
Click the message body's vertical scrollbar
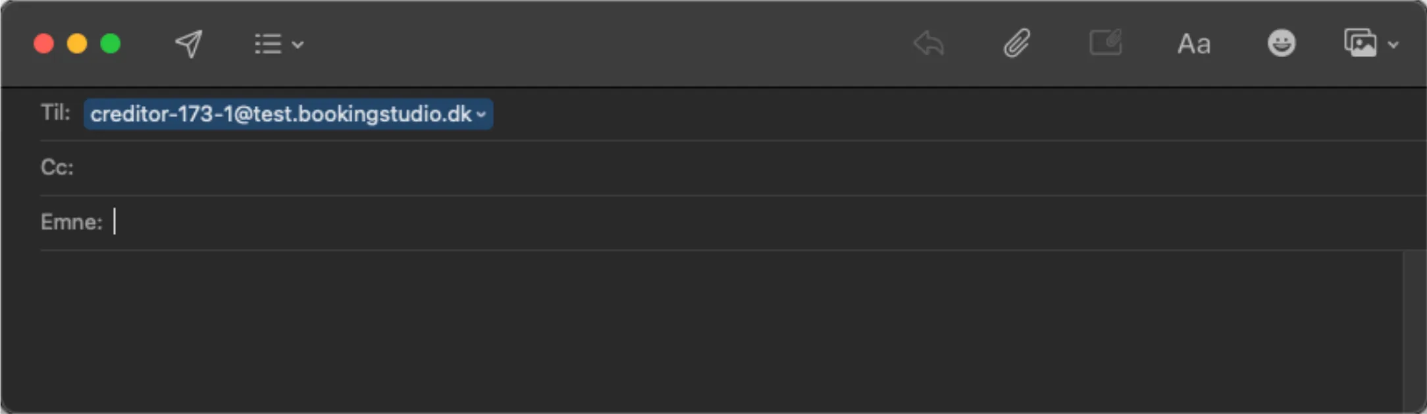pyautogui.click(x=1414, y=329)
